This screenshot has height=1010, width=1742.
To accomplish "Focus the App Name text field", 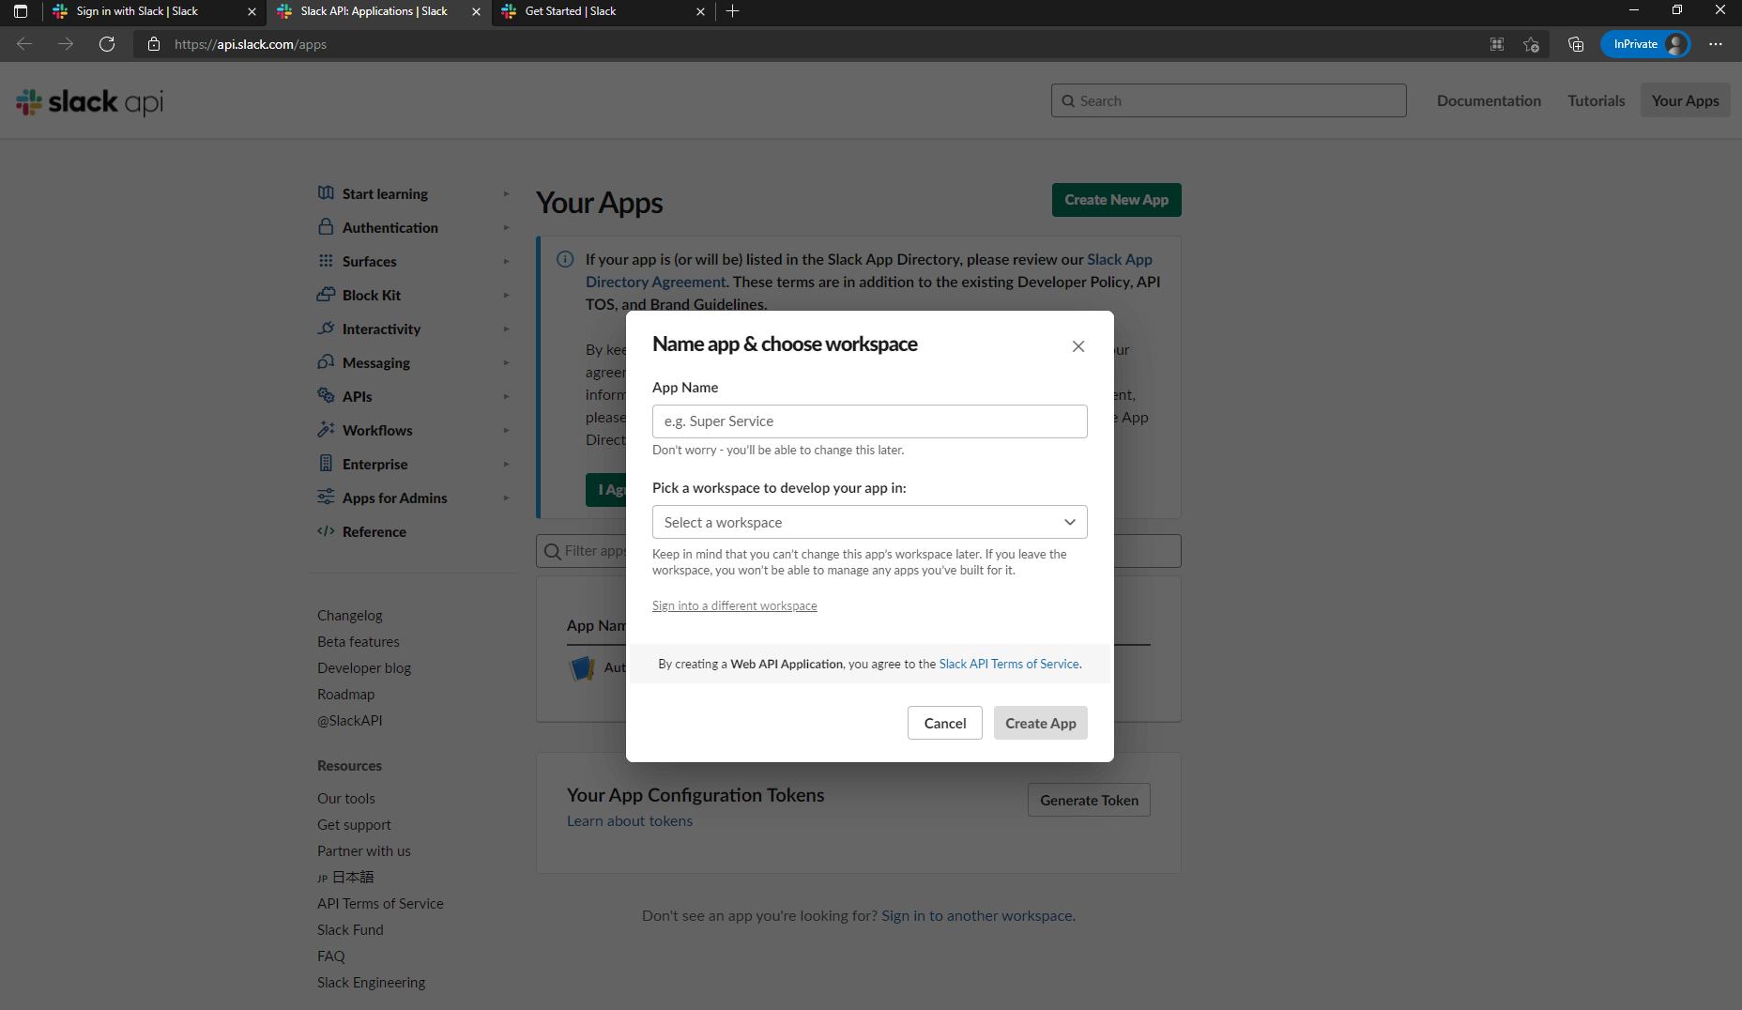I will click(869, 421).
